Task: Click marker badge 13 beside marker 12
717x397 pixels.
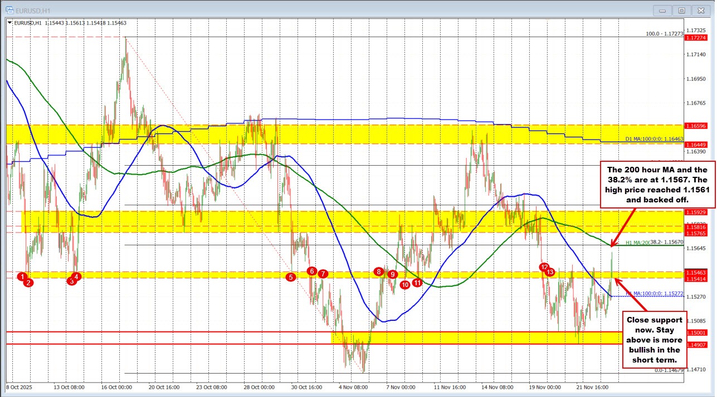Action: [x=551, y=272]
